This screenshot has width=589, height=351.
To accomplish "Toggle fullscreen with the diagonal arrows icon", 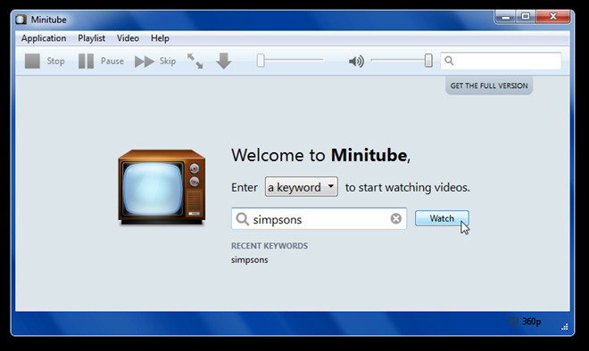I will point(195,61).
